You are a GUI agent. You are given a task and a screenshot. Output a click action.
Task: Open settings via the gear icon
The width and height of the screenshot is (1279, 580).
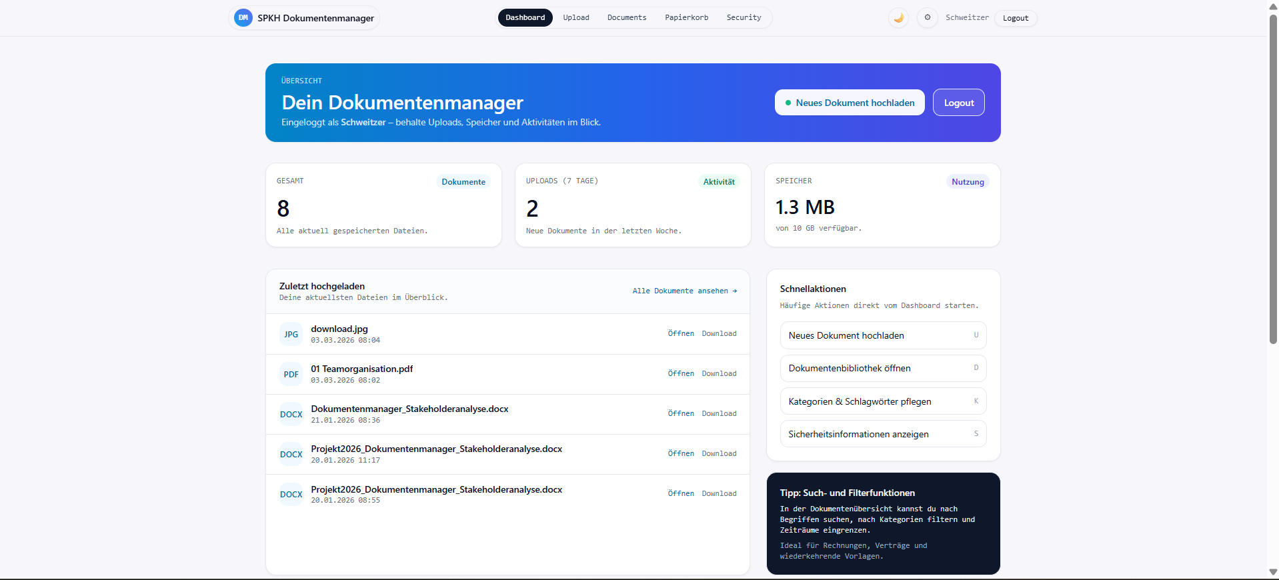click(x=927, y=18)
